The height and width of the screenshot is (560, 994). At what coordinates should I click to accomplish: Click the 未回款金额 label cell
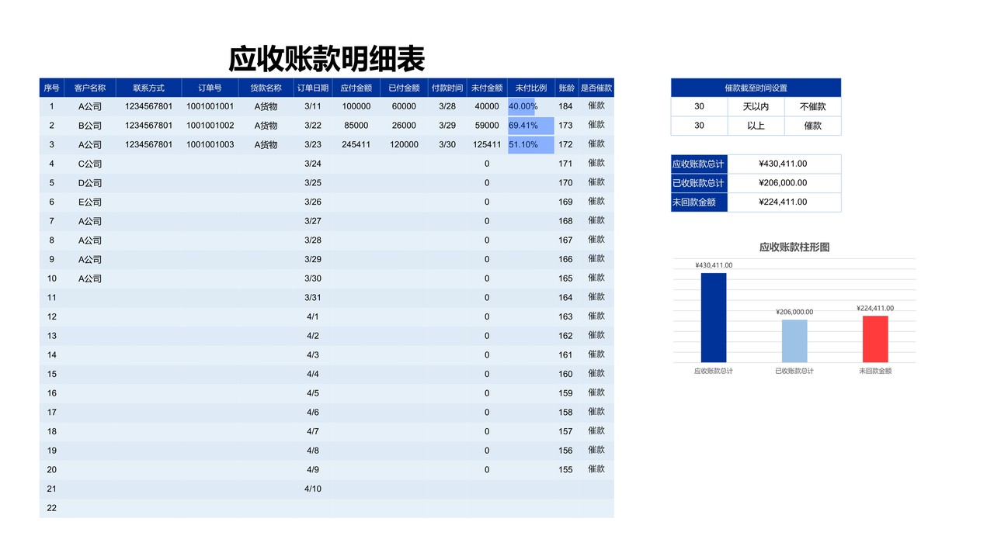coord(699,201)
